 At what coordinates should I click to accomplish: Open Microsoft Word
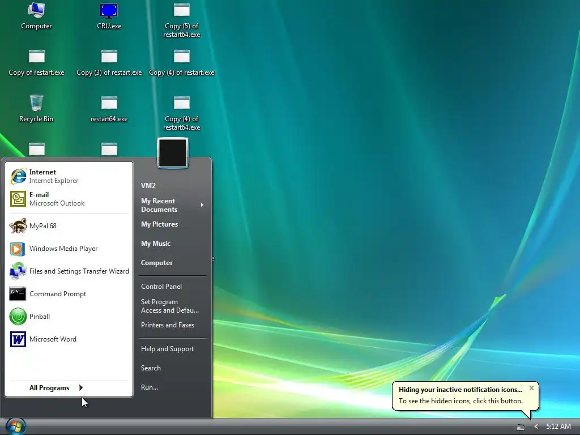69,339
